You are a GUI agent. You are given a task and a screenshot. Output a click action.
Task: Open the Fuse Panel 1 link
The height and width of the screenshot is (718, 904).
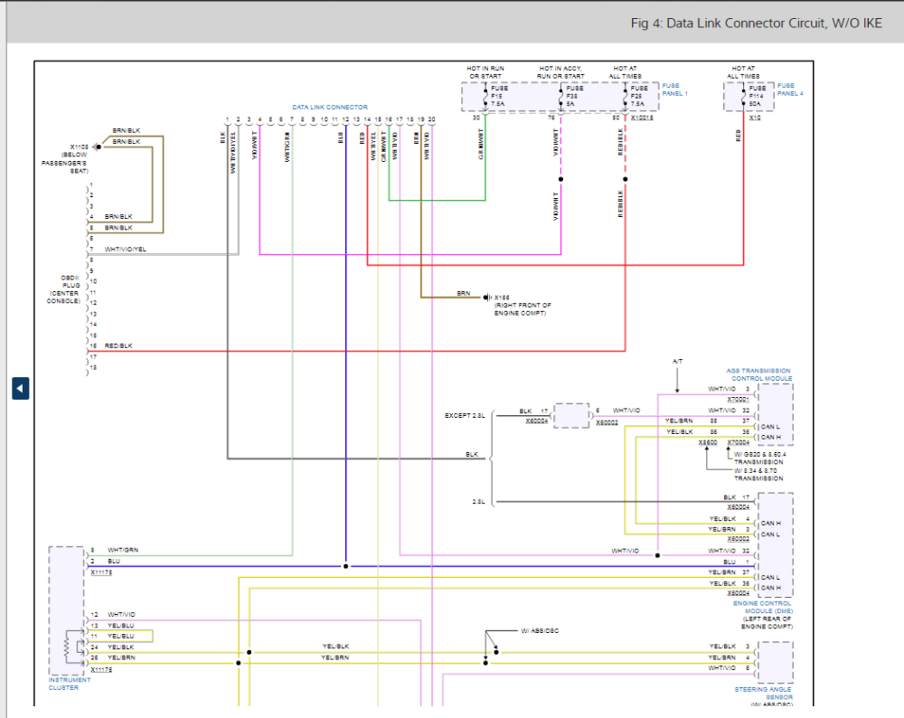click(673, 90)
